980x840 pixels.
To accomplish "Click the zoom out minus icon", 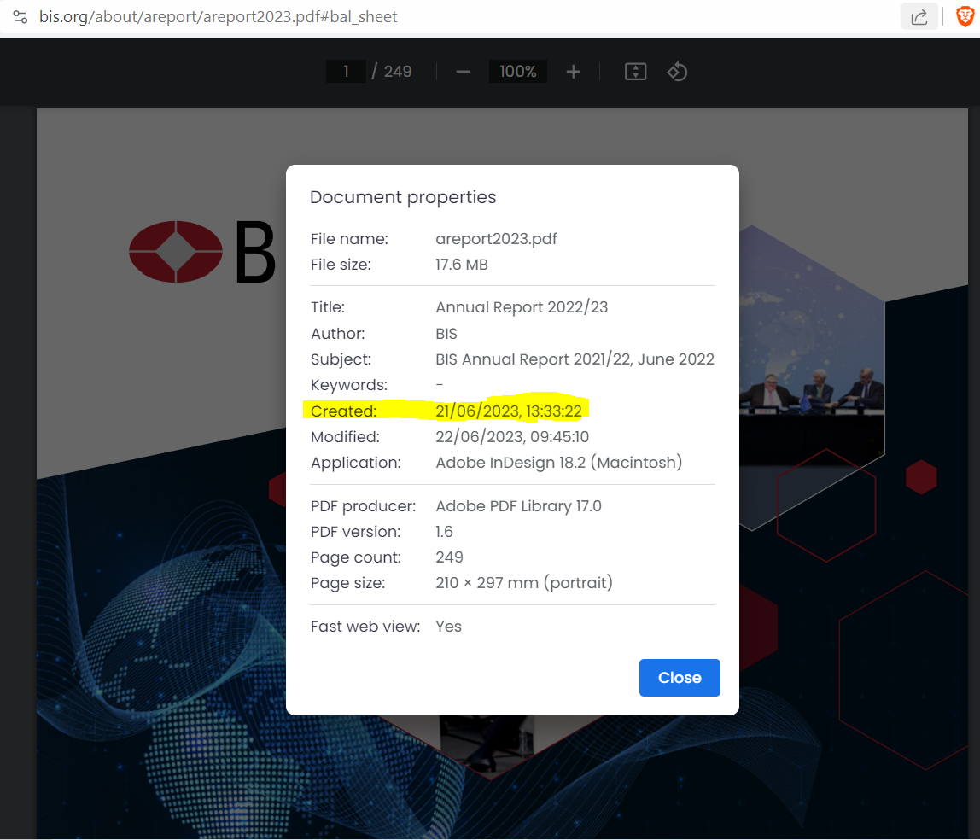I will pyautogui.click(x=464, y=72).
